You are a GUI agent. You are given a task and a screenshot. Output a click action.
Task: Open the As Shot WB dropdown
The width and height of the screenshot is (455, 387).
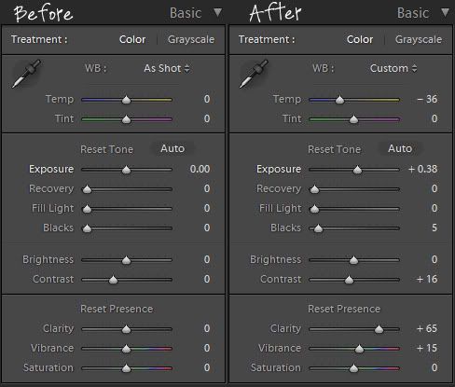(167, 68)
